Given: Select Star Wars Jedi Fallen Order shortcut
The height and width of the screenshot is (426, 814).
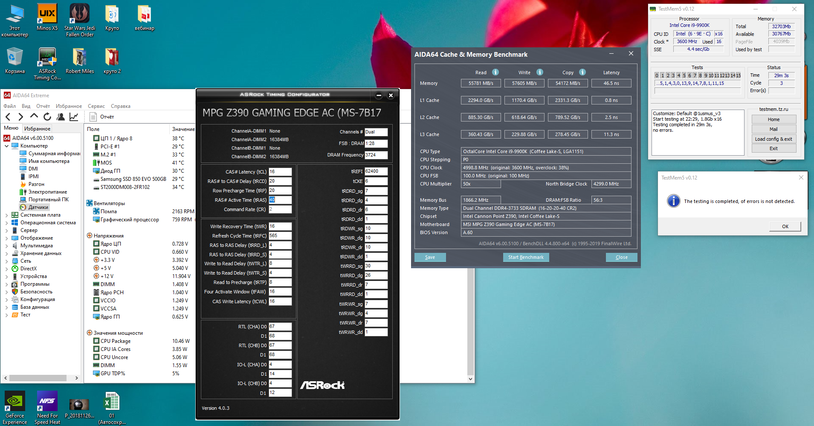Looking at the screenshot, I should 80,20.
